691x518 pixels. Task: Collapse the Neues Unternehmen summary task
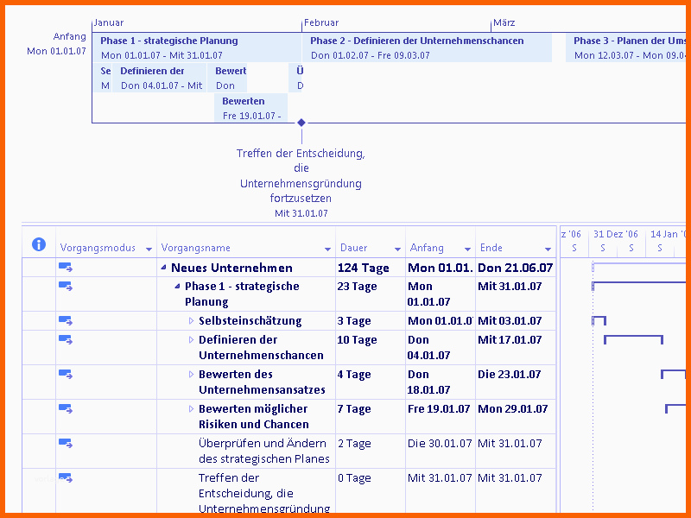164,268
